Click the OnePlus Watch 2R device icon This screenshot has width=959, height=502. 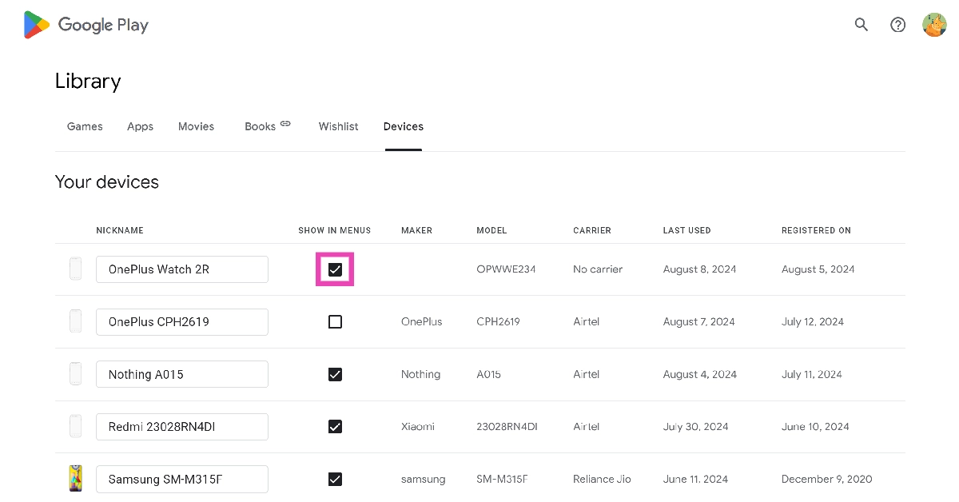point(75,269)
